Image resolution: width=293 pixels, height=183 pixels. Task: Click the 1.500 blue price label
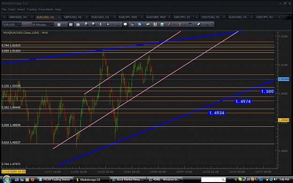tap(267, 91)
